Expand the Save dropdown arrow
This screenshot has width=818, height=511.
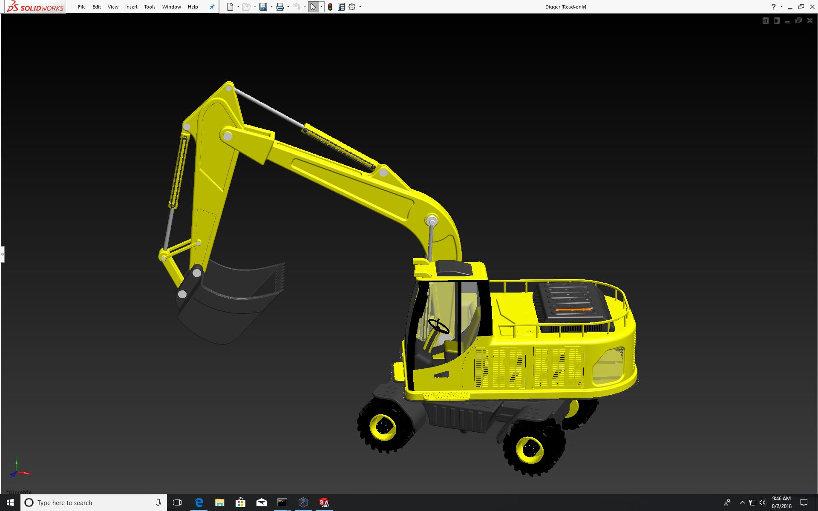(x=271, y=7)
